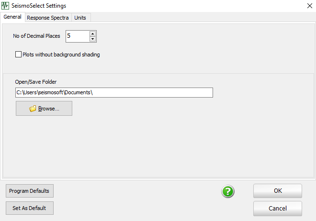Switch to the Response Spectra tab
The image size is (316, 221).
(48, 18)
